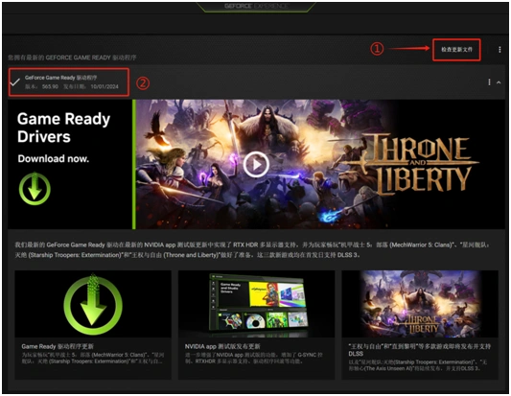This screenshot has width=511, height=396.
Task: Click the GEFORCE GAME READY status line
Action: coord(72,58)
